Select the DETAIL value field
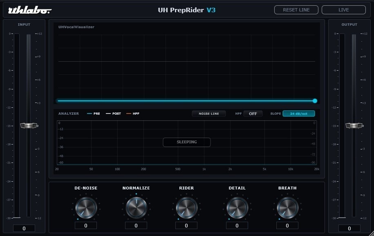Image resolution: width=374 pixels, height=236 pixels. 237,225
